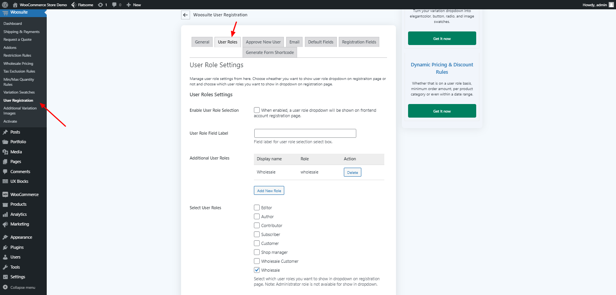The height and width of the screenshot is (295, 616).
Task: Uncheck the Wholesale role checkbox
Action: pos(257,270)
